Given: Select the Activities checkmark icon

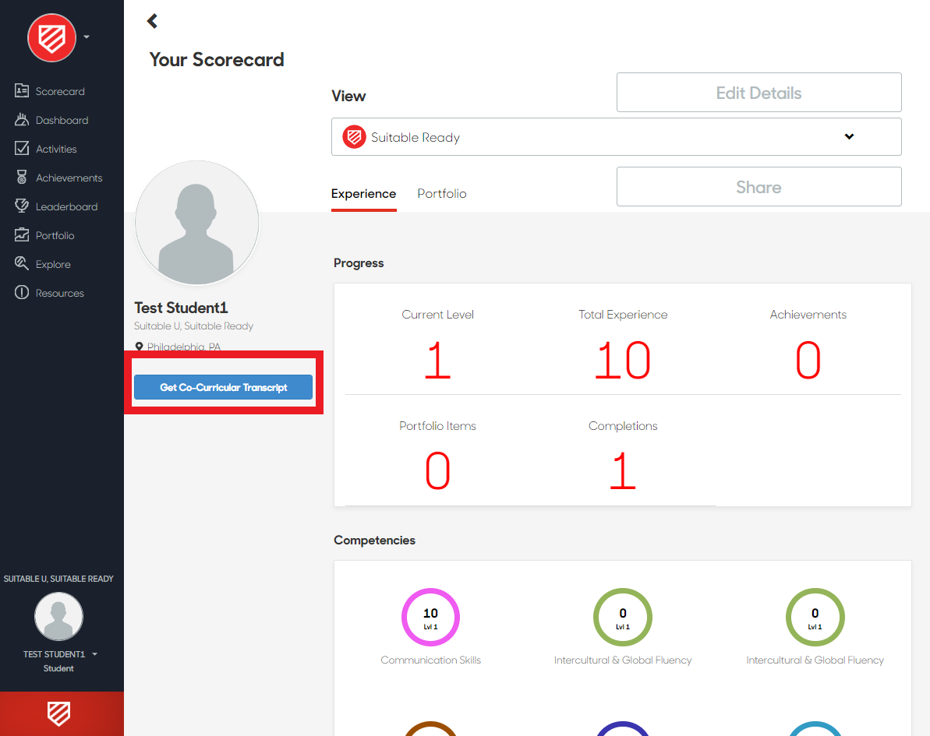Looking at the screenshot, I should tap(22, 149).
